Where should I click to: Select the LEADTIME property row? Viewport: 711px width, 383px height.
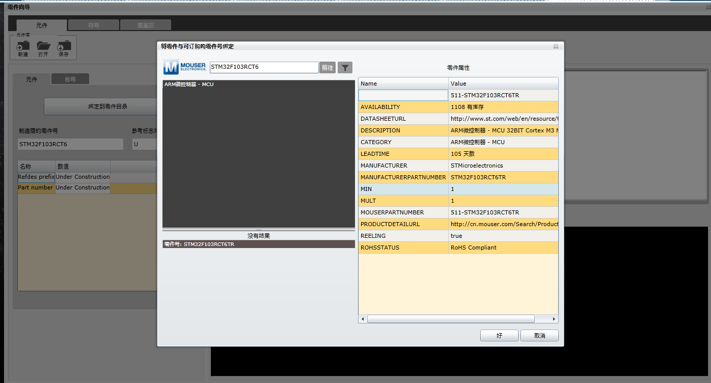coord(458,154)
